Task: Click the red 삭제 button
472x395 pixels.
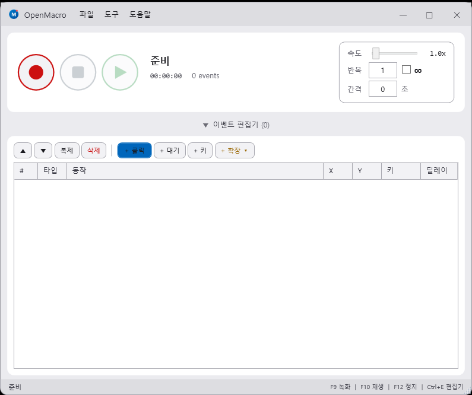Action: pyautogui.click(x=94, y=151)
